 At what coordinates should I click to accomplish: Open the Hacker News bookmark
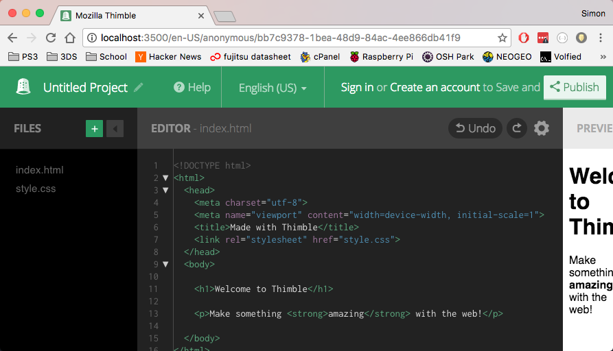[x=168, y=57]
